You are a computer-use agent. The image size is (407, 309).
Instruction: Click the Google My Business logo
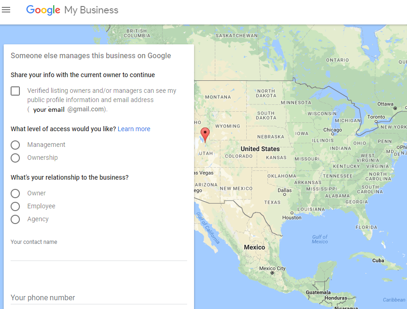pyautogui.click(x=72, y=10)
